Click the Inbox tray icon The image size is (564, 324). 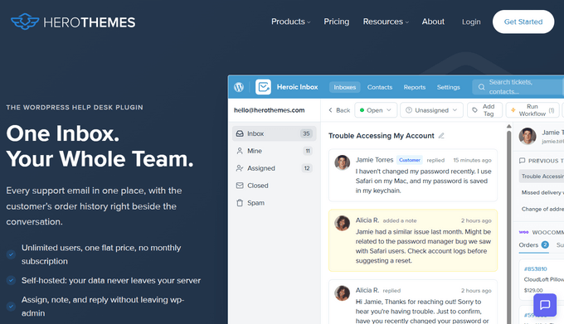coord(240,133)
